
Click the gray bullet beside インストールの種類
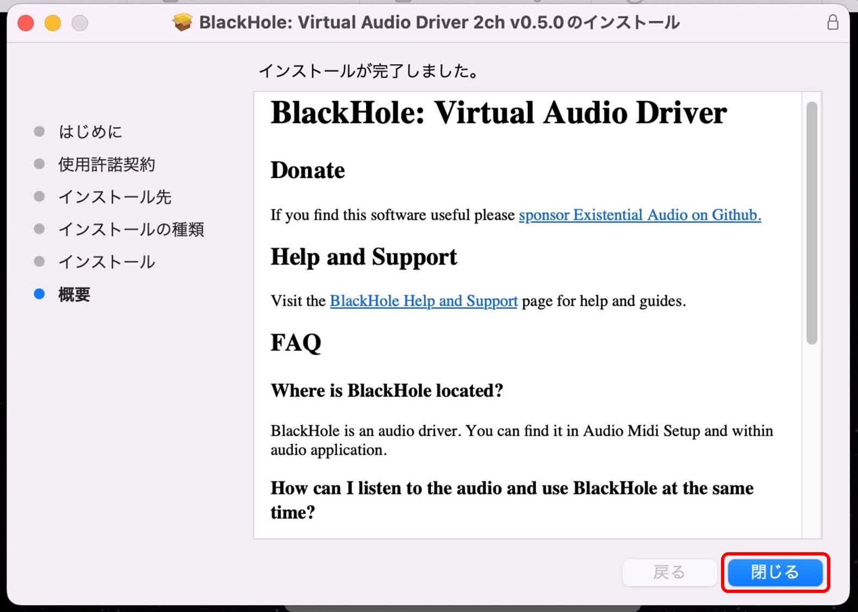coord(39,228)
